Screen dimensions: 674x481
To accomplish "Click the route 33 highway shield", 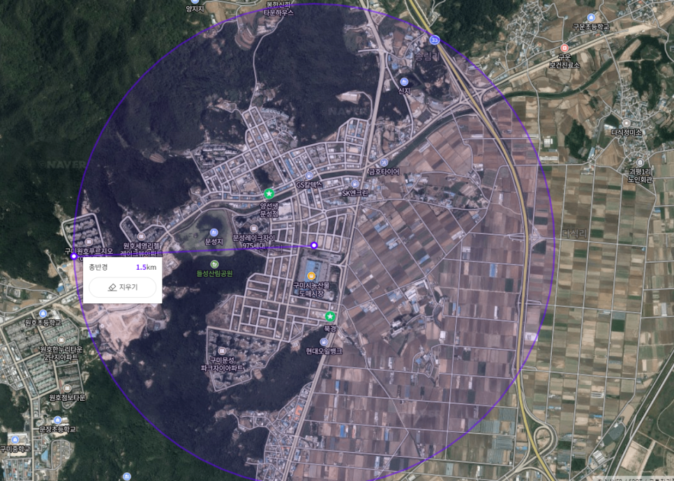I will click(x=435, y=40).
